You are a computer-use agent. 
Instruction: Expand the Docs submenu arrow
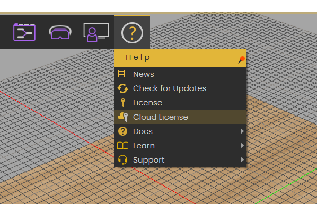242,131
